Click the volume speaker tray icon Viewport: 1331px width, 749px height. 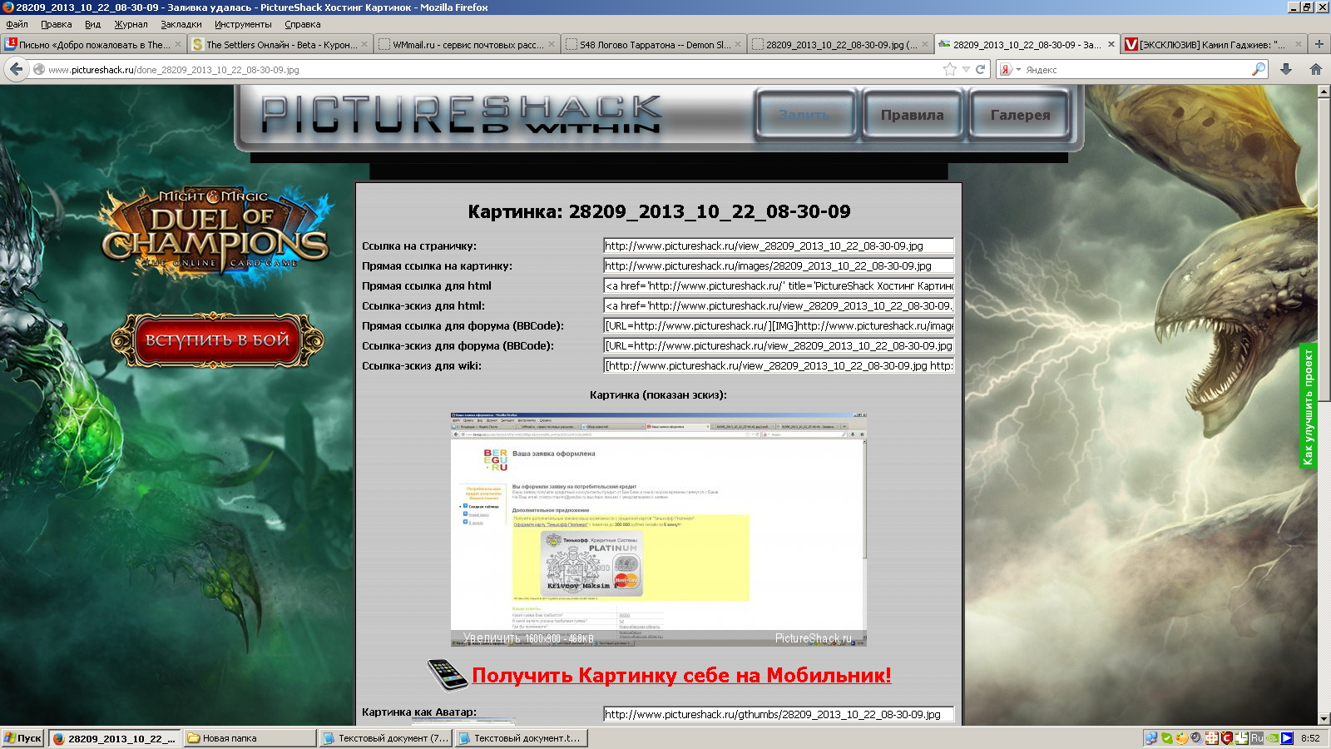tap(1196, 738)
